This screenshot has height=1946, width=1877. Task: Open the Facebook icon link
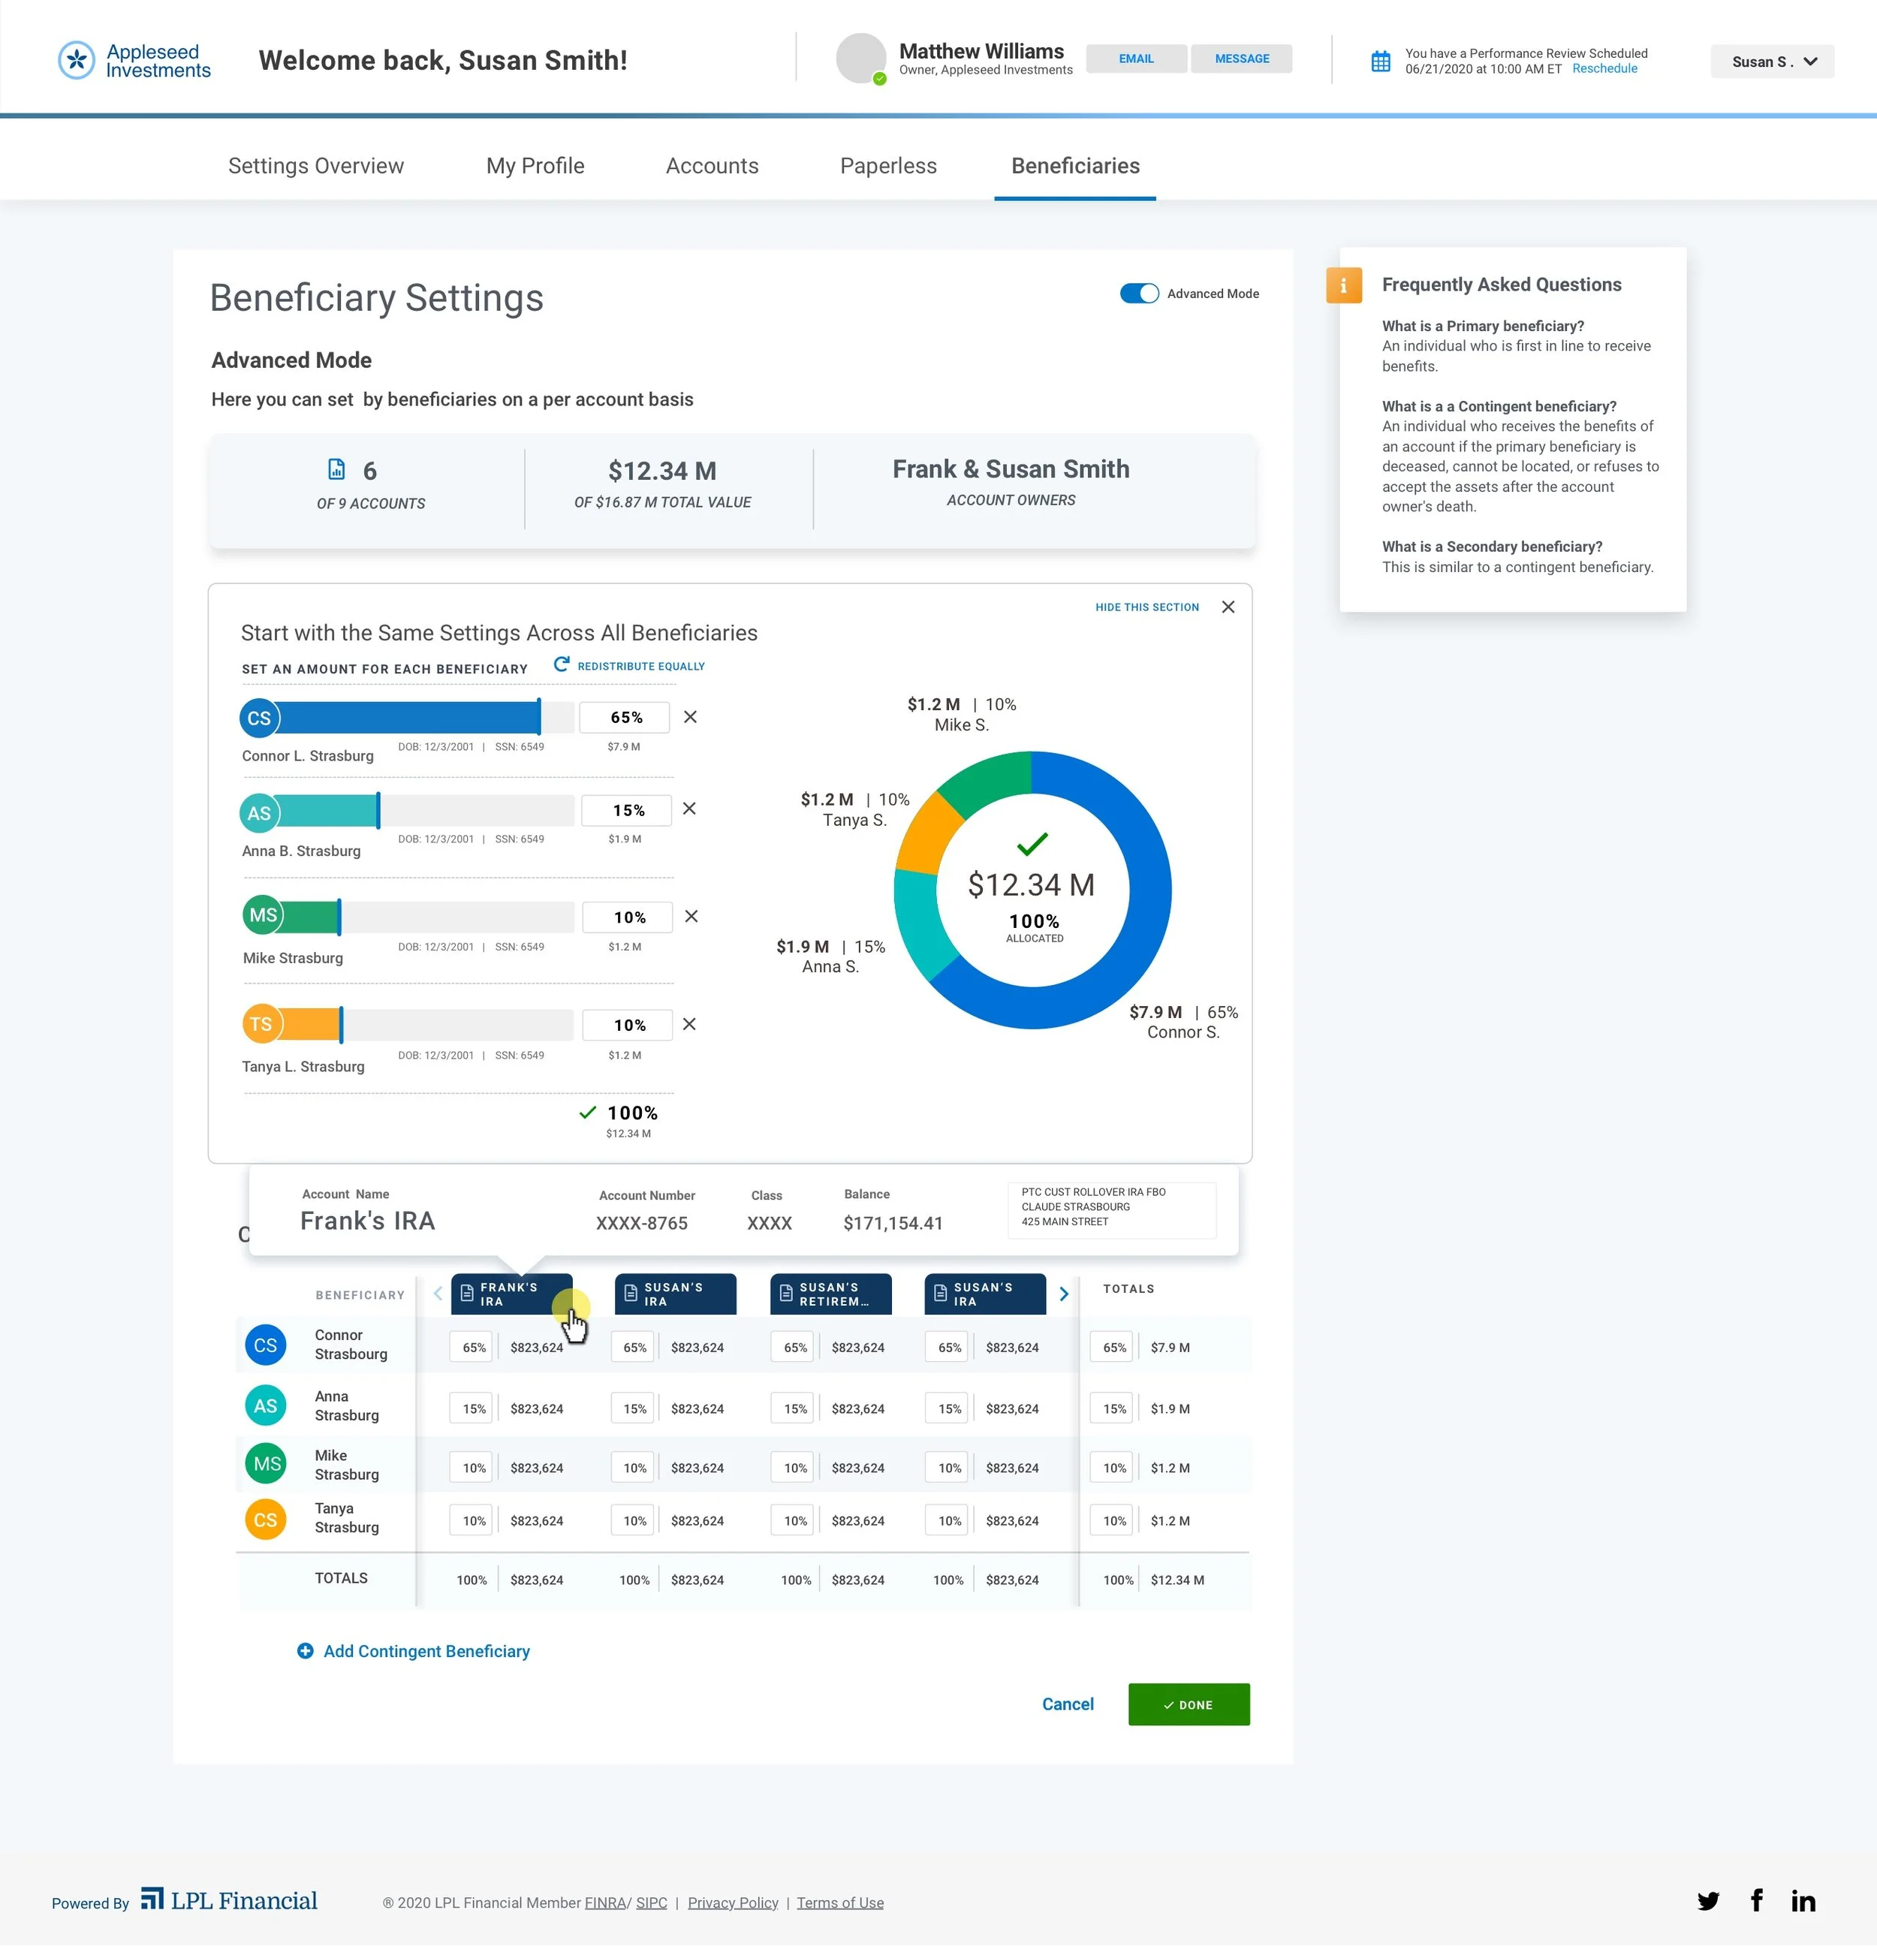pos(1756,1900)
